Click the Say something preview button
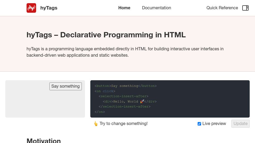 pyautogui.click(x=66, y=86)
